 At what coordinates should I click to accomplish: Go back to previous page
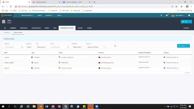coord(3,7)
